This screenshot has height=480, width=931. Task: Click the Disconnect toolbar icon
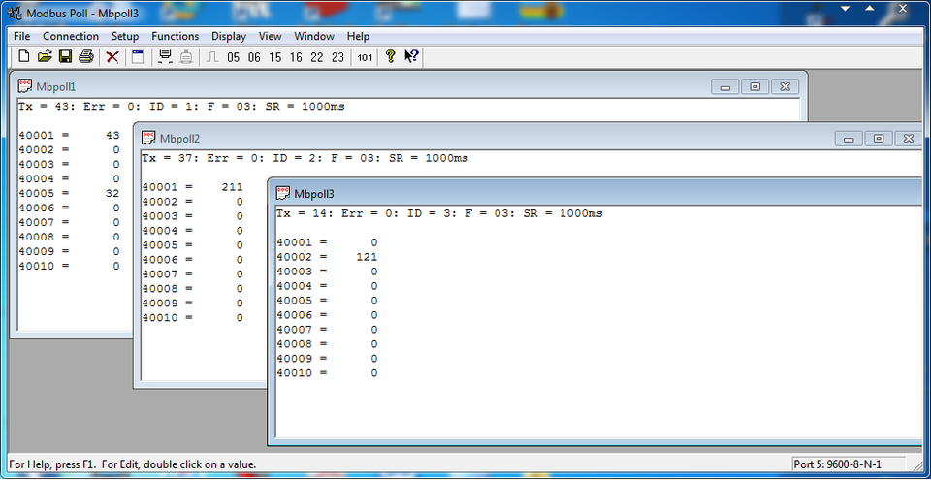coord(186,57)
